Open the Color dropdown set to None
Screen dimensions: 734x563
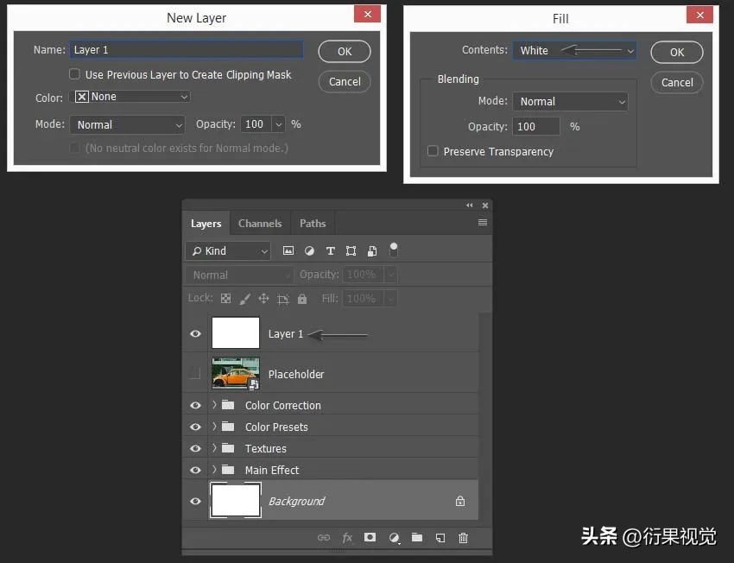pos(130,98)
